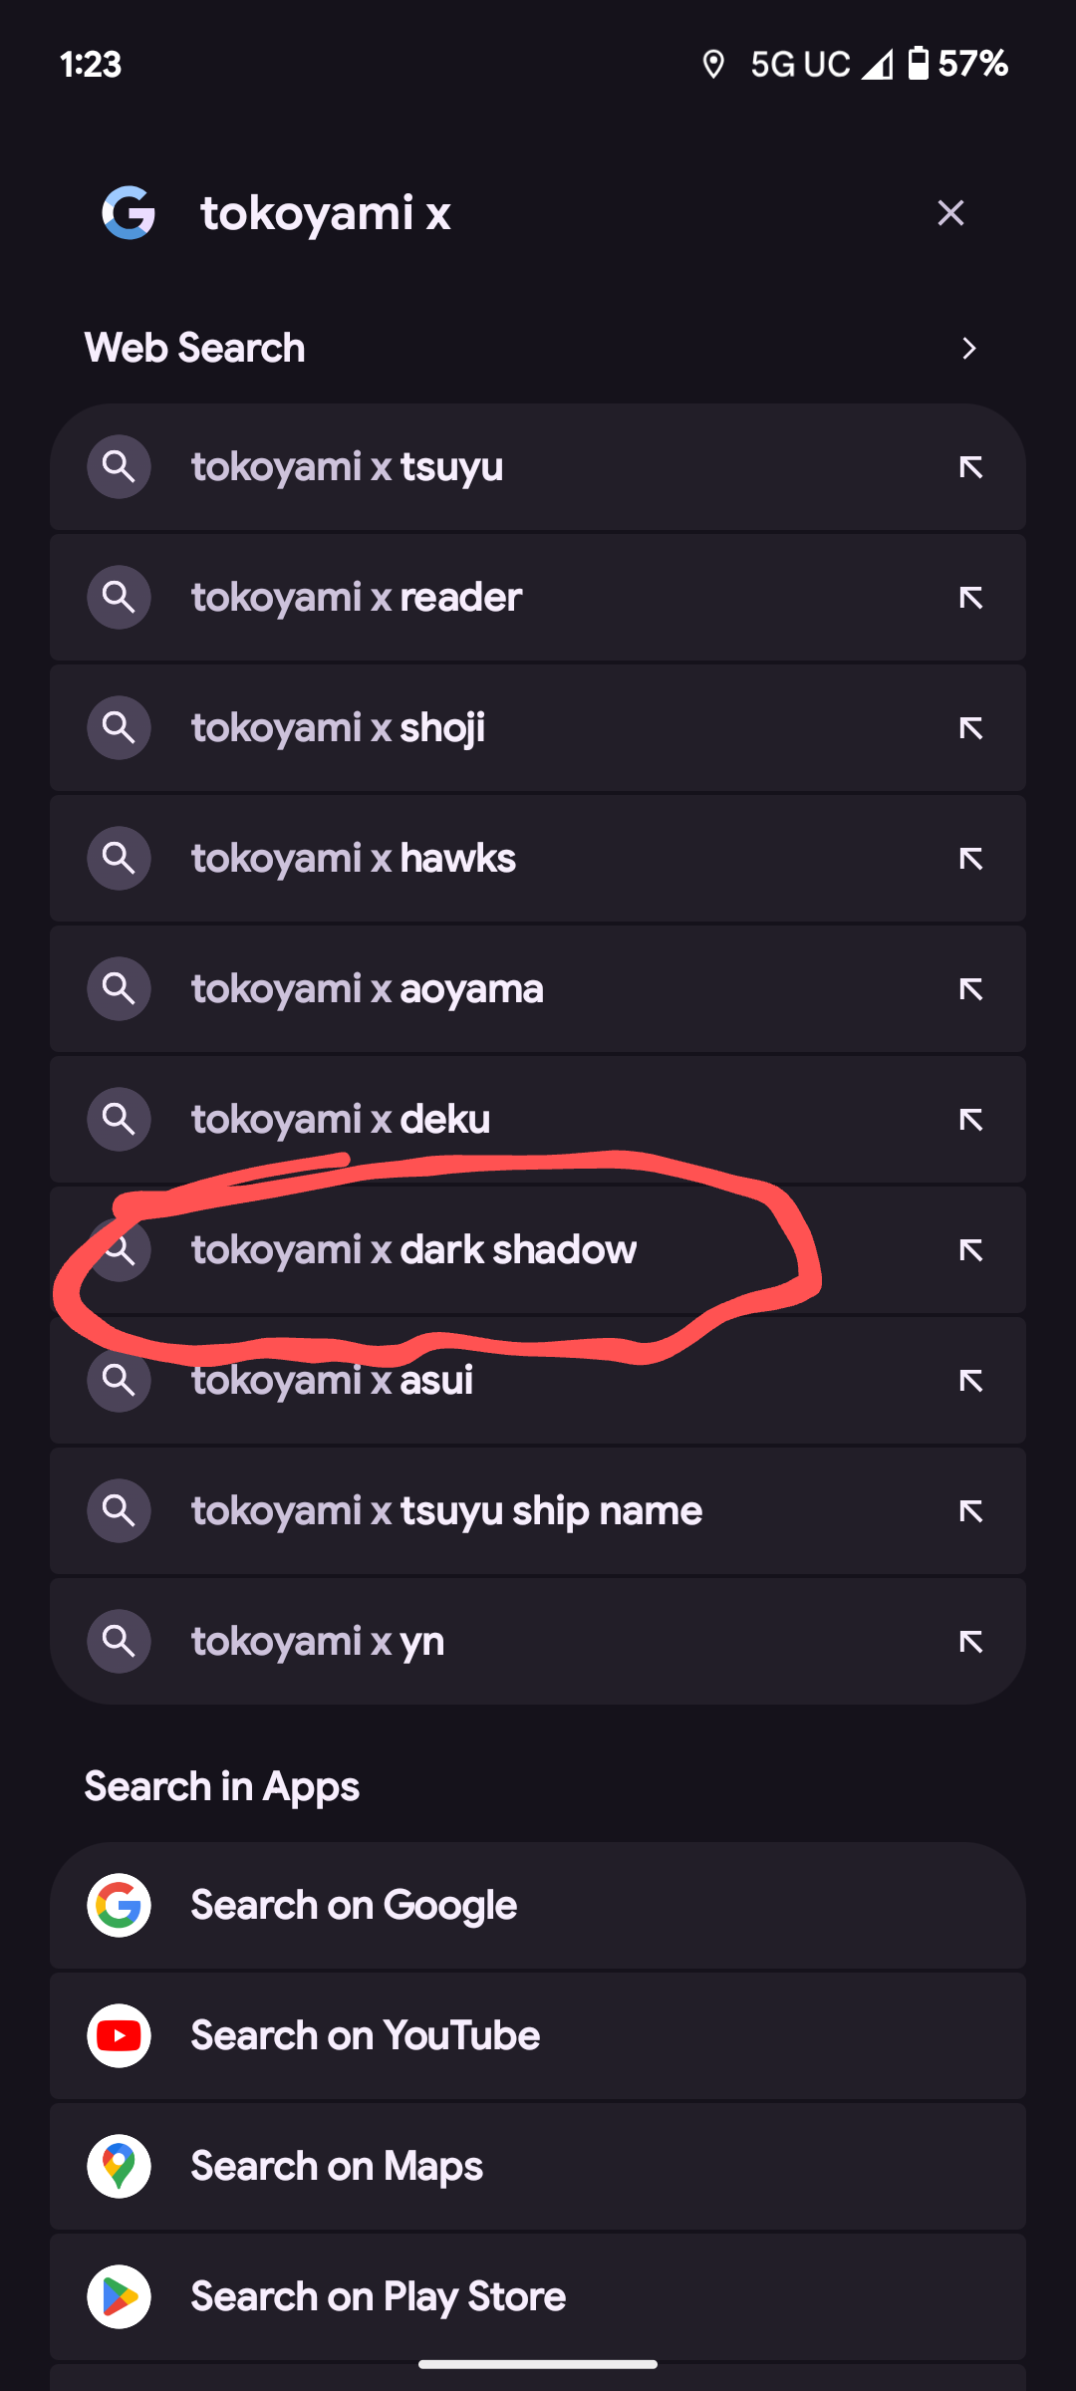Tap the Play Store icon
1076x2391 pixels.
coord(119,2296)
